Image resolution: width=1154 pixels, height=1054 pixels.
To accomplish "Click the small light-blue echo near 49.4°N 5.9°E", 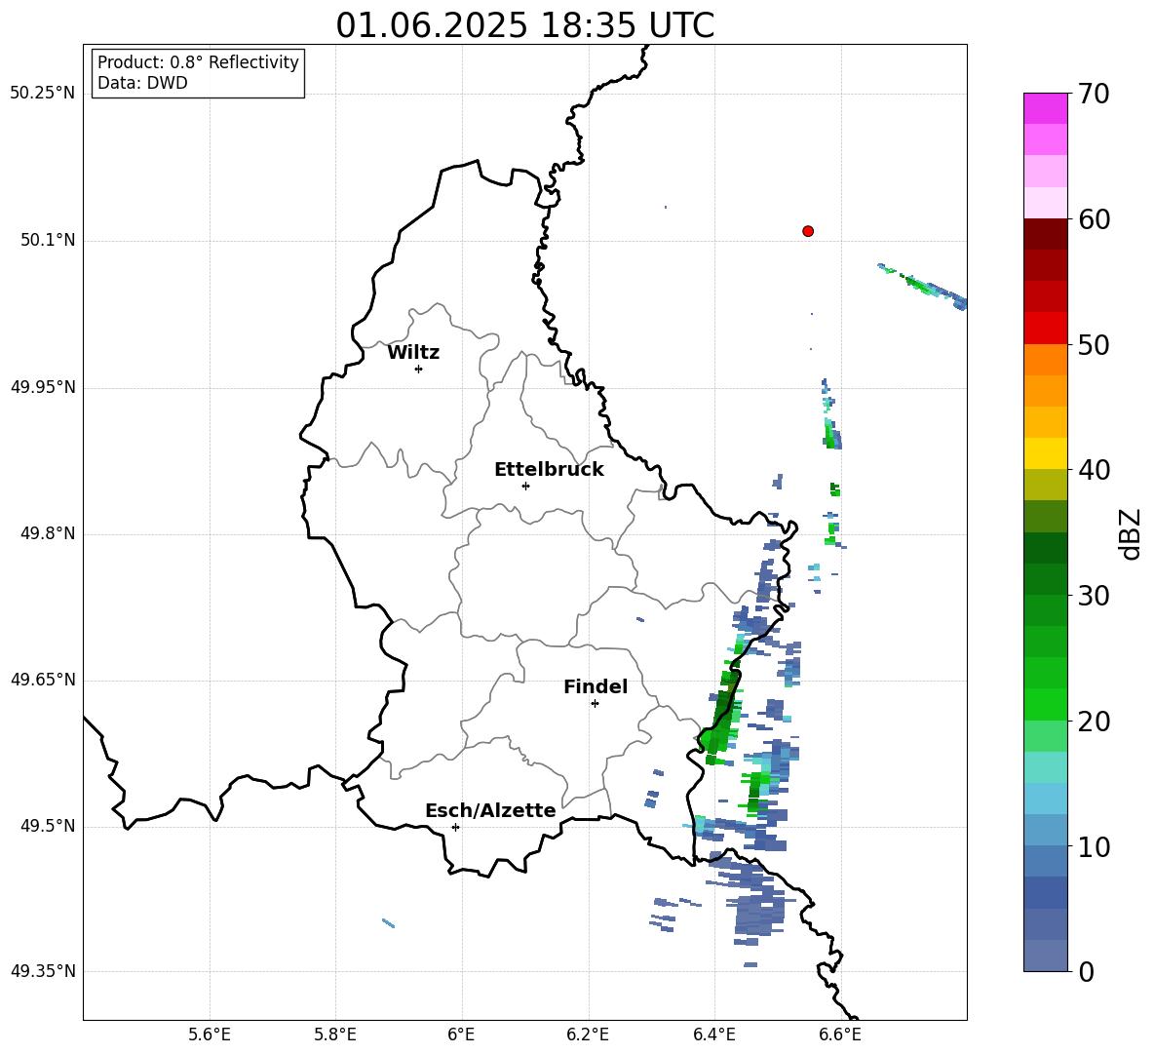I will pyautogui.click(x=389, y=923).
